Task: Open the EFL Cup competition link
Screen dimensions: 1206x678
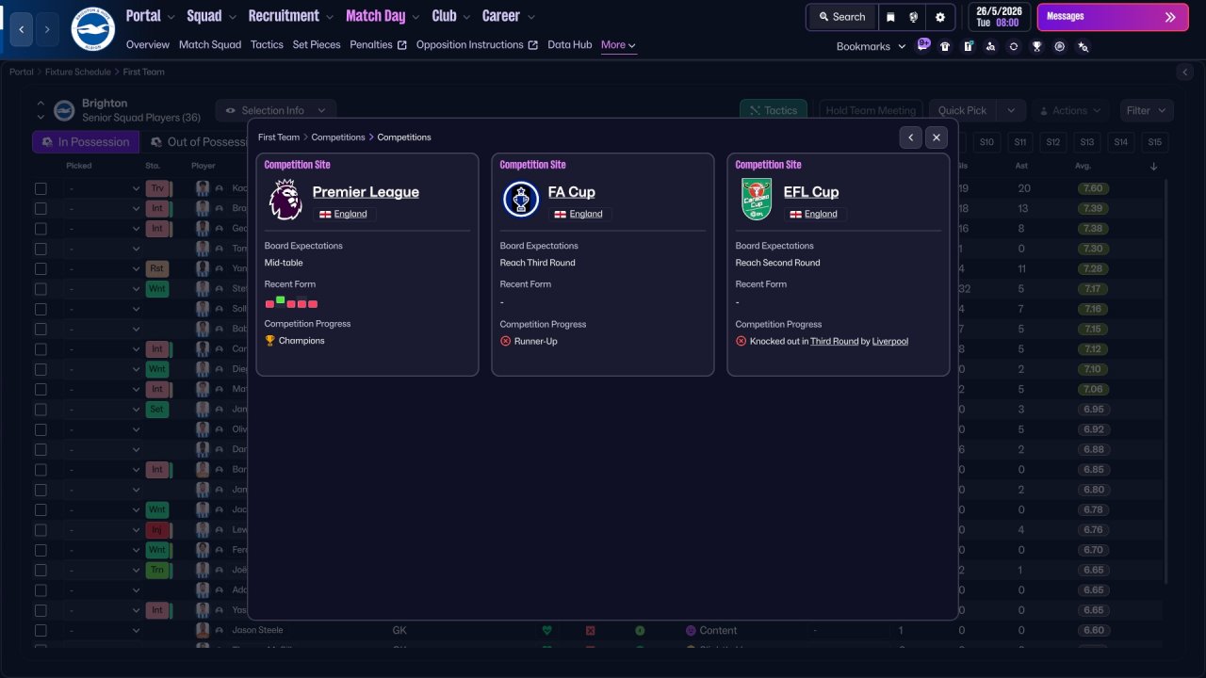Action: point(811,192)
